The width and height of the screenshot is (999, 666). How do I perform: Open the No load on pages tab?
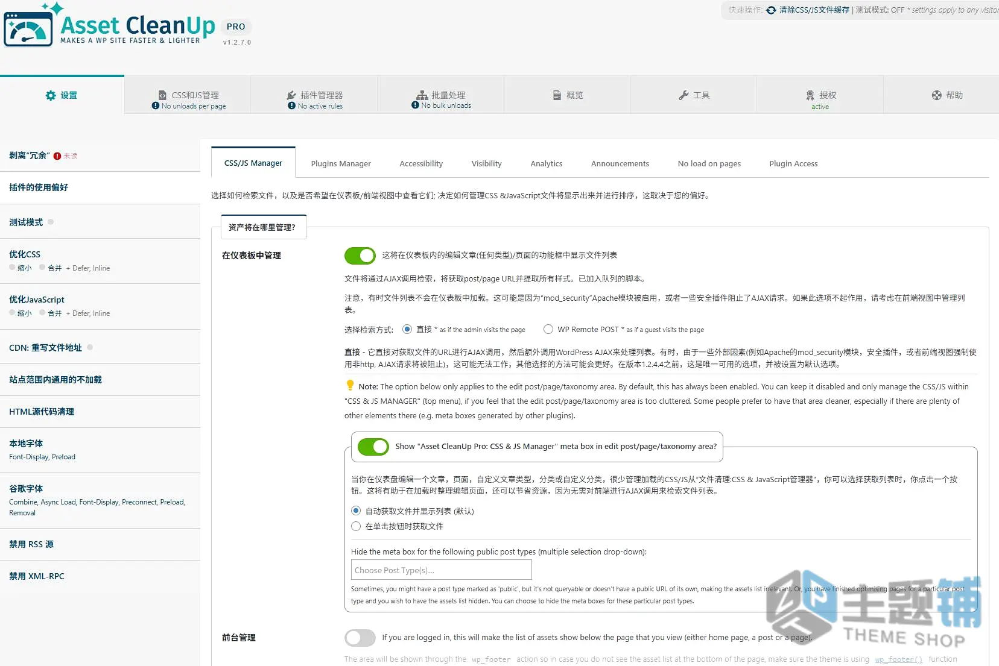tap(709, 164)
